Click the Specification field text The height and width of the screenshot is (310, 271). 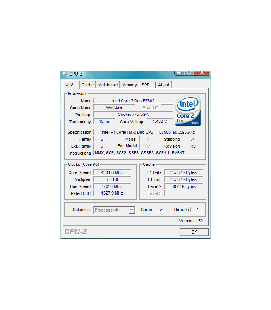tap(148, 132)
